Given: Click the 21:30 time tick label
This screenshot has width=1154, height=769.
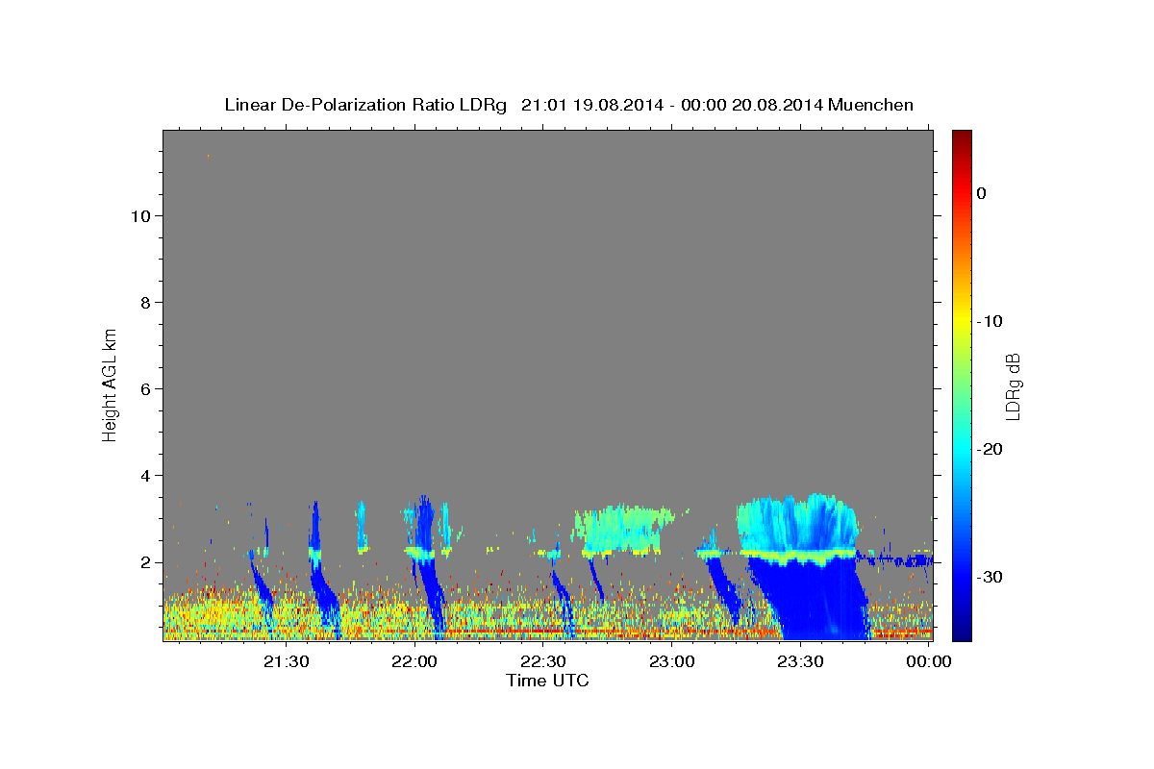Looking at the screenshot, I should 287,661.
